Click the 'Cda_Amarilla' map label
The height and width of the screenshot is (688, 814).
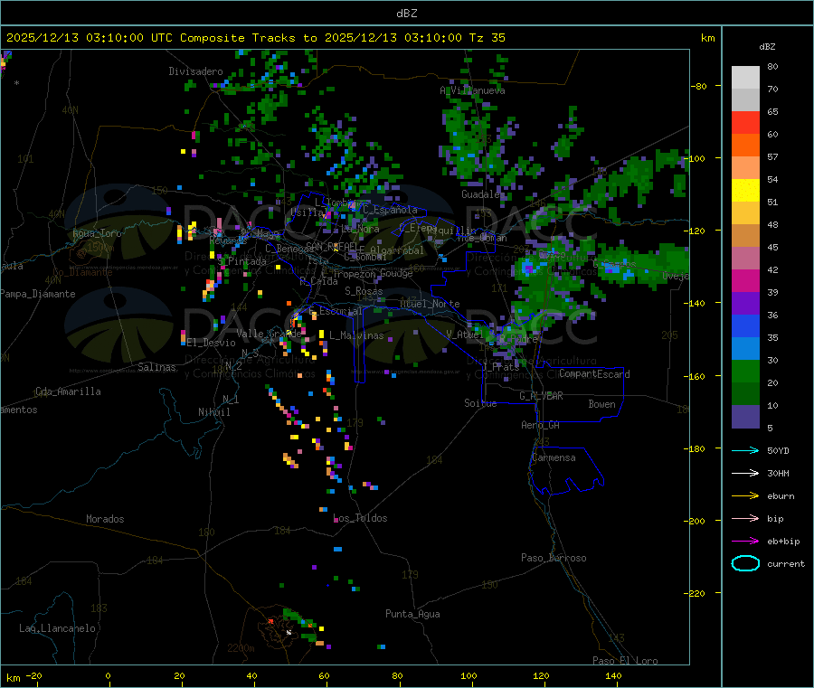tap(68, 391)
